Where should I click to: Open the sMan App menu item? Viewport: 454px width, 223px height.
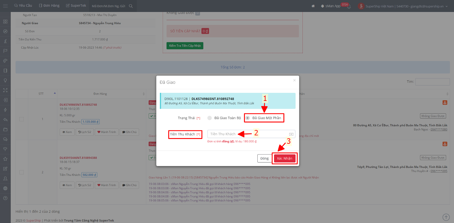point(331,6)
